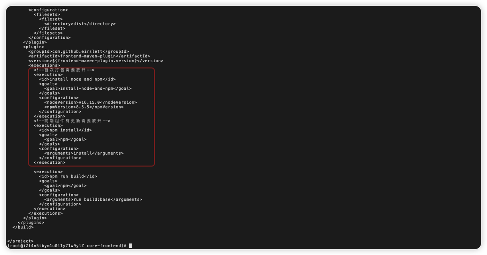This screenshot has width=487, height=255.
Task: Click the 首次打包需要放开 comment line
Action: point(64,70)
